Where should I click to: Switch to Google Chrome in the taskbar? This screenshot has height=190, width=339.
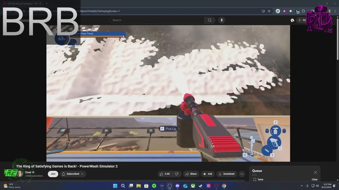224,186
